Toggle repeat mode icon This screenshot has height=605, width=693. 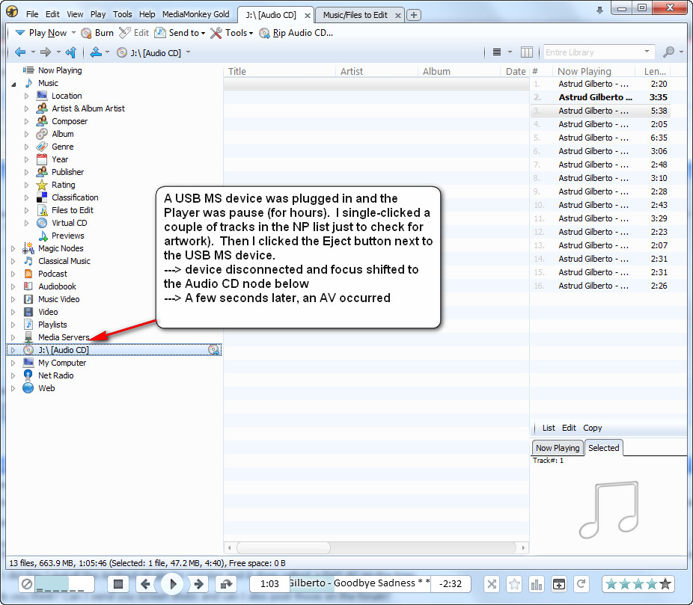tap(581, 584)
